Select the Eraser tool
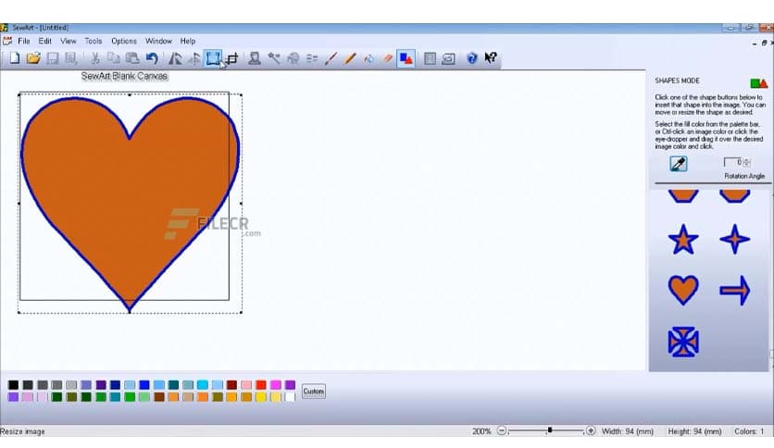Viewport: 774px width, 448px height. 388,58
